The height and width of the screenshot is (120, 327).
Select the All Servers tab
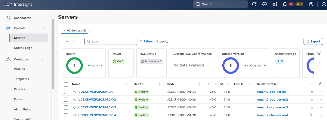[x=74, y=31]
